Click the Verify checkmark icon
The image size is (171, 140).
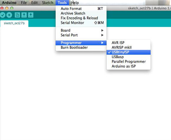click(2, 15)
